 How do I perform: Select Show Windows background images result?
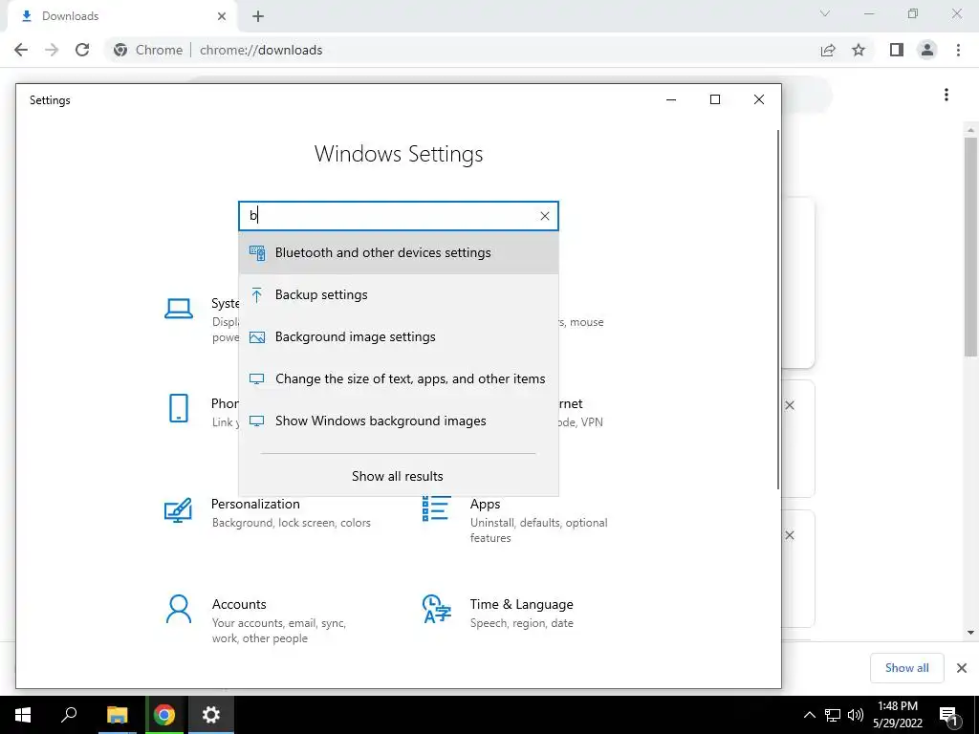(399, 421)
